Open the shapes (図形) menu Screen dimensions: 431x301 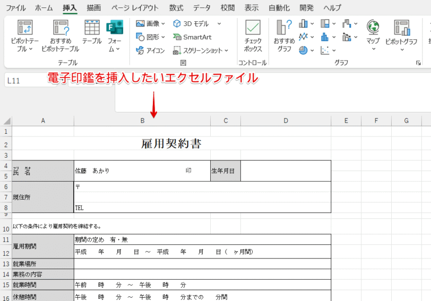click(150, 37)
